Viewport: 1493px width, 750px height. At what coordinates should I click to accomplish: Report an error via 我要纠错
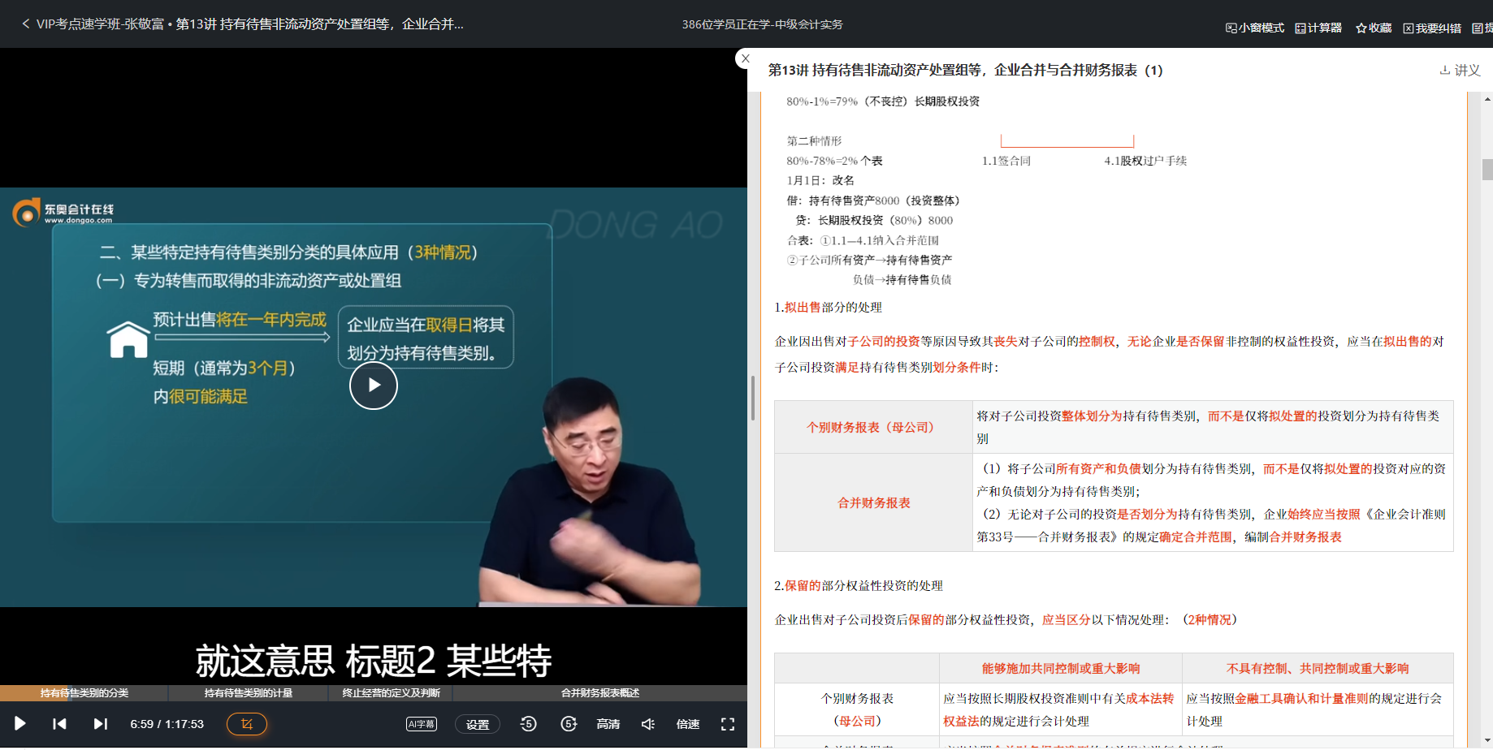1432,28
